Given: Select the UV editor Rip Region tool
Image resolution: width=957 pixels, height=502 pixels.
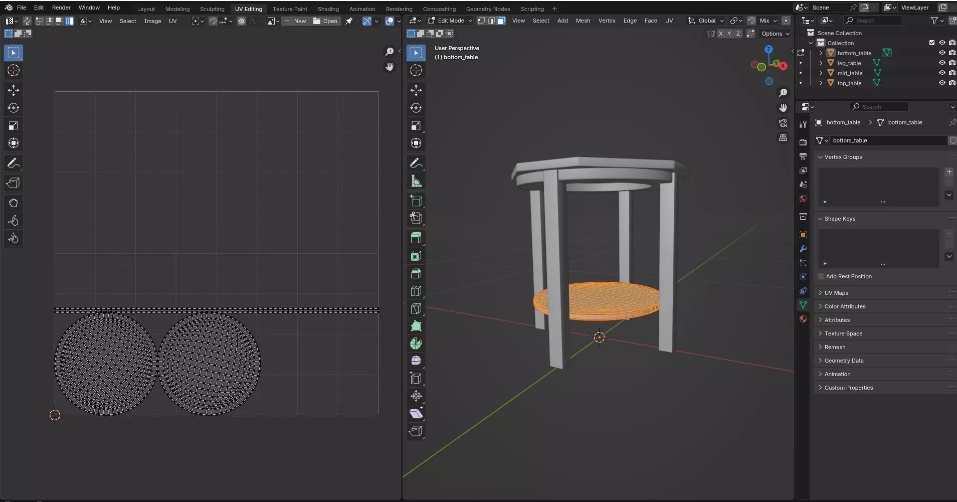Looking at the screenshot, I should point(14,183).
